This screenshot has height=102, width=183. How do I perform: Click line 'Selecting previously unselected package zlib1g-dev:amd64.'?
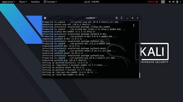coord(77,27)
